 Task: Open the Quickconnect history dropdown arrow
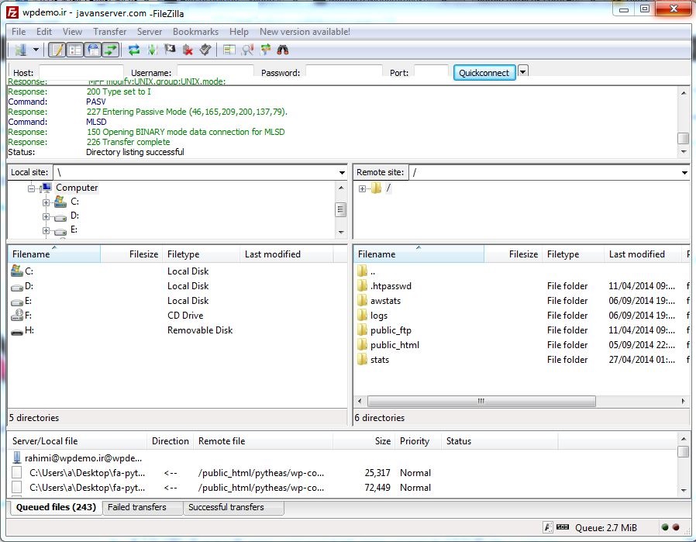tap(523, 71)
